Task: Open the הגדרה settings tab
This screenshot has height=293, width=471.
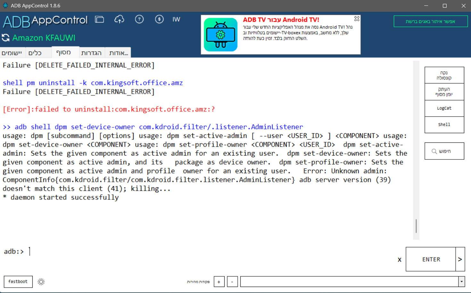Action: pos(91,53)
